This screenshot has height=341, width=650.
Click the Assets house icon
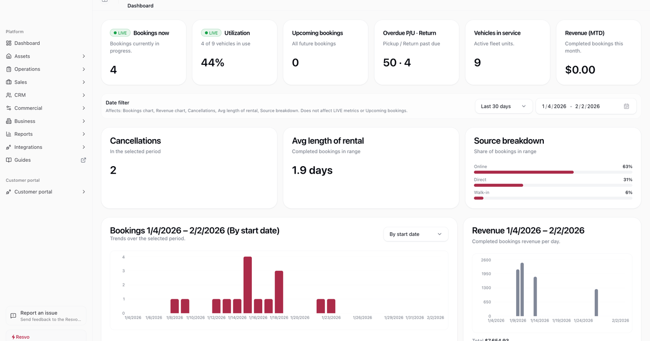point(9,56)
